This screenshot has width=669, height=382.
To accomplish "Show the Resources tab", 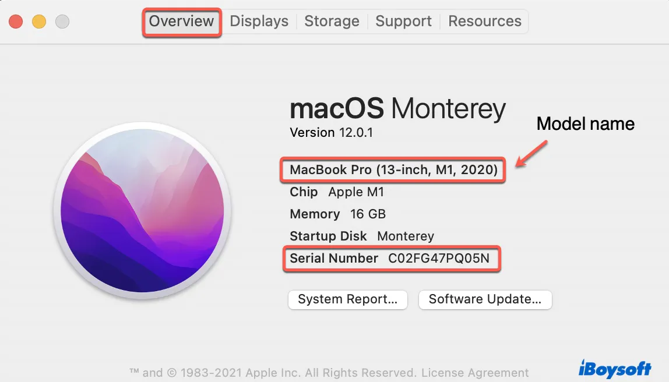I will point(484,22).
